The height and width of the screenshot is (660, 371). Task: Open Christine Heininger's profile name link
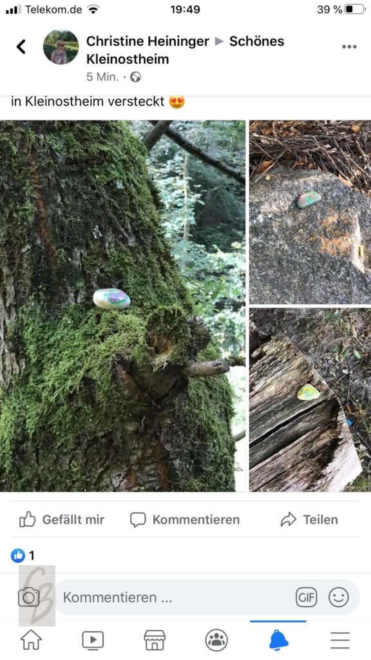147,41
